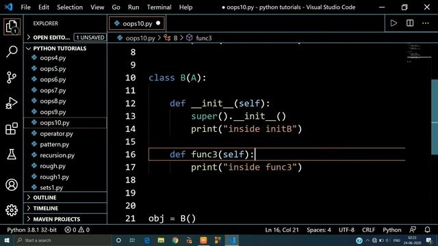Open the View menu
The width and height of the screenshot is (438, 246).
97,8
